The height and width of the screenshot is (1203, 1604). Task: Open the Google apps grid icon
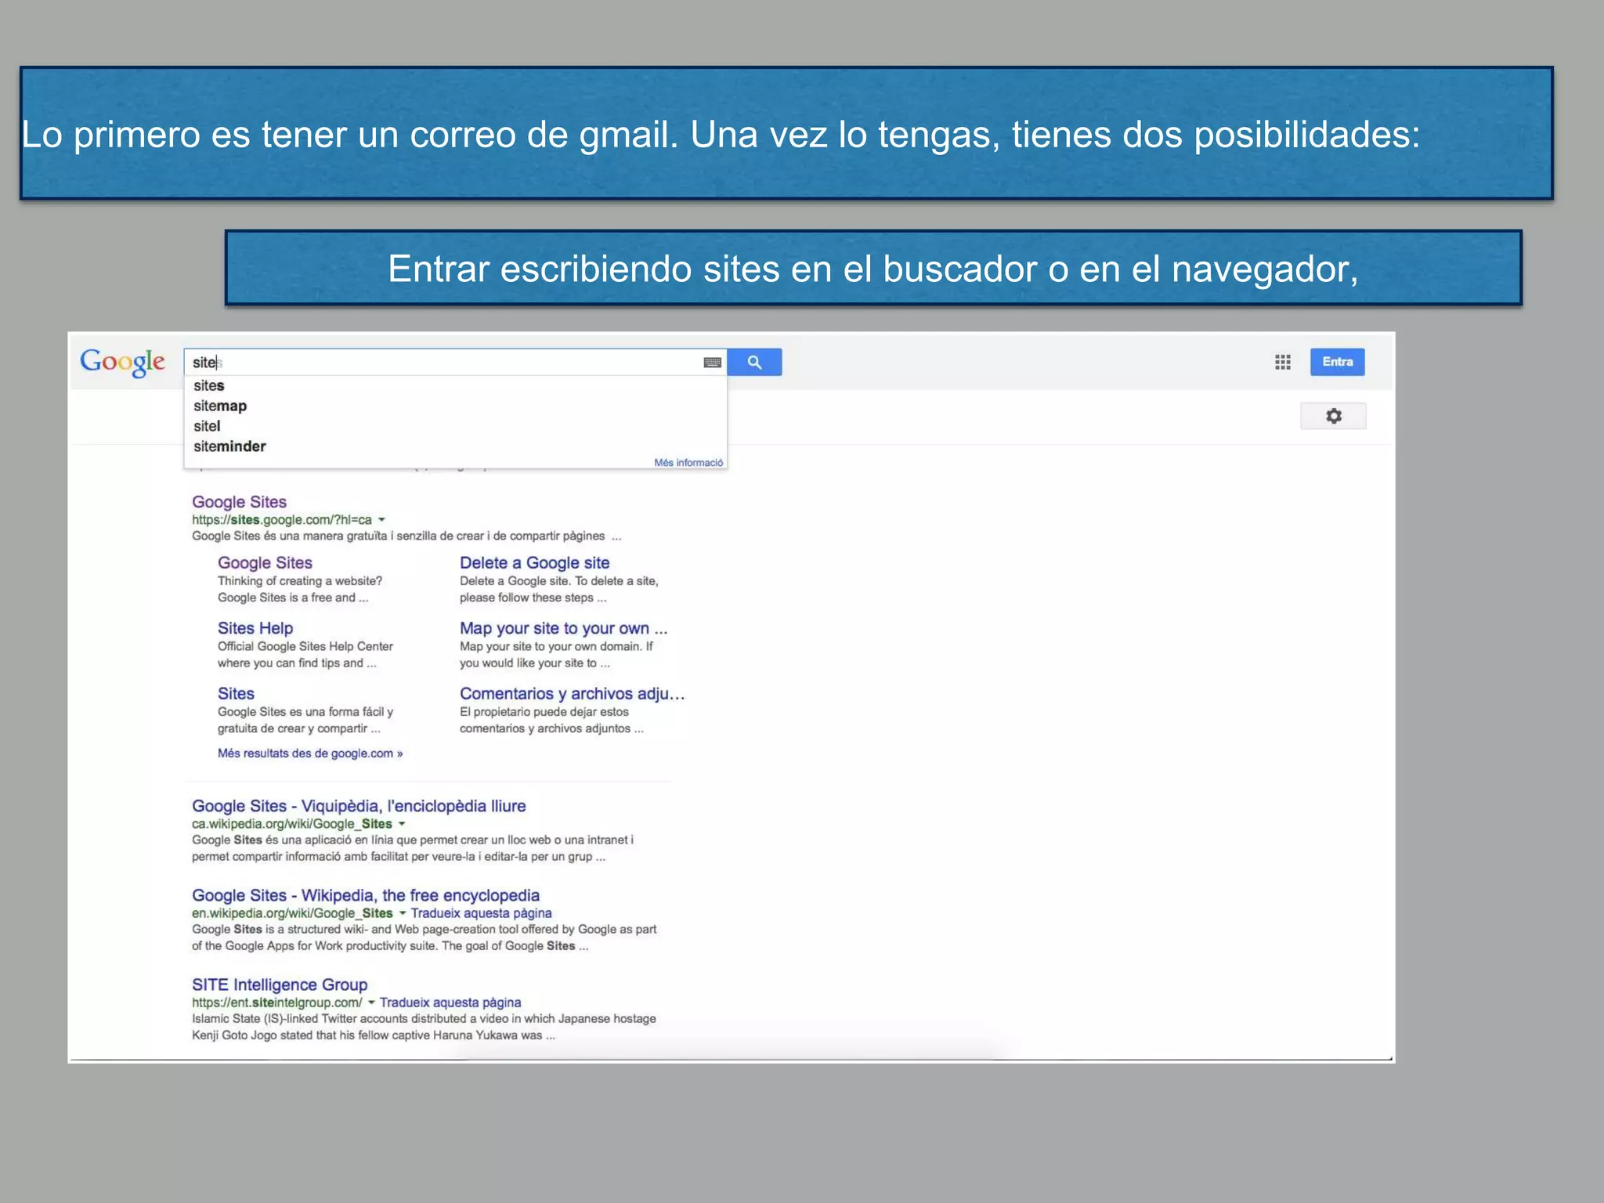[1283, 362]
